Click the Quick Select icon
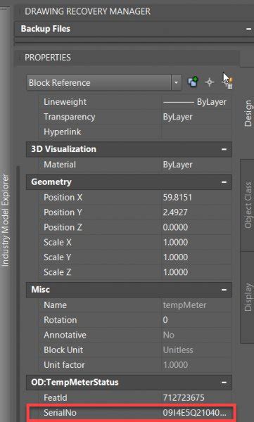Screen dimensions: 254x422 click(228, 82)
